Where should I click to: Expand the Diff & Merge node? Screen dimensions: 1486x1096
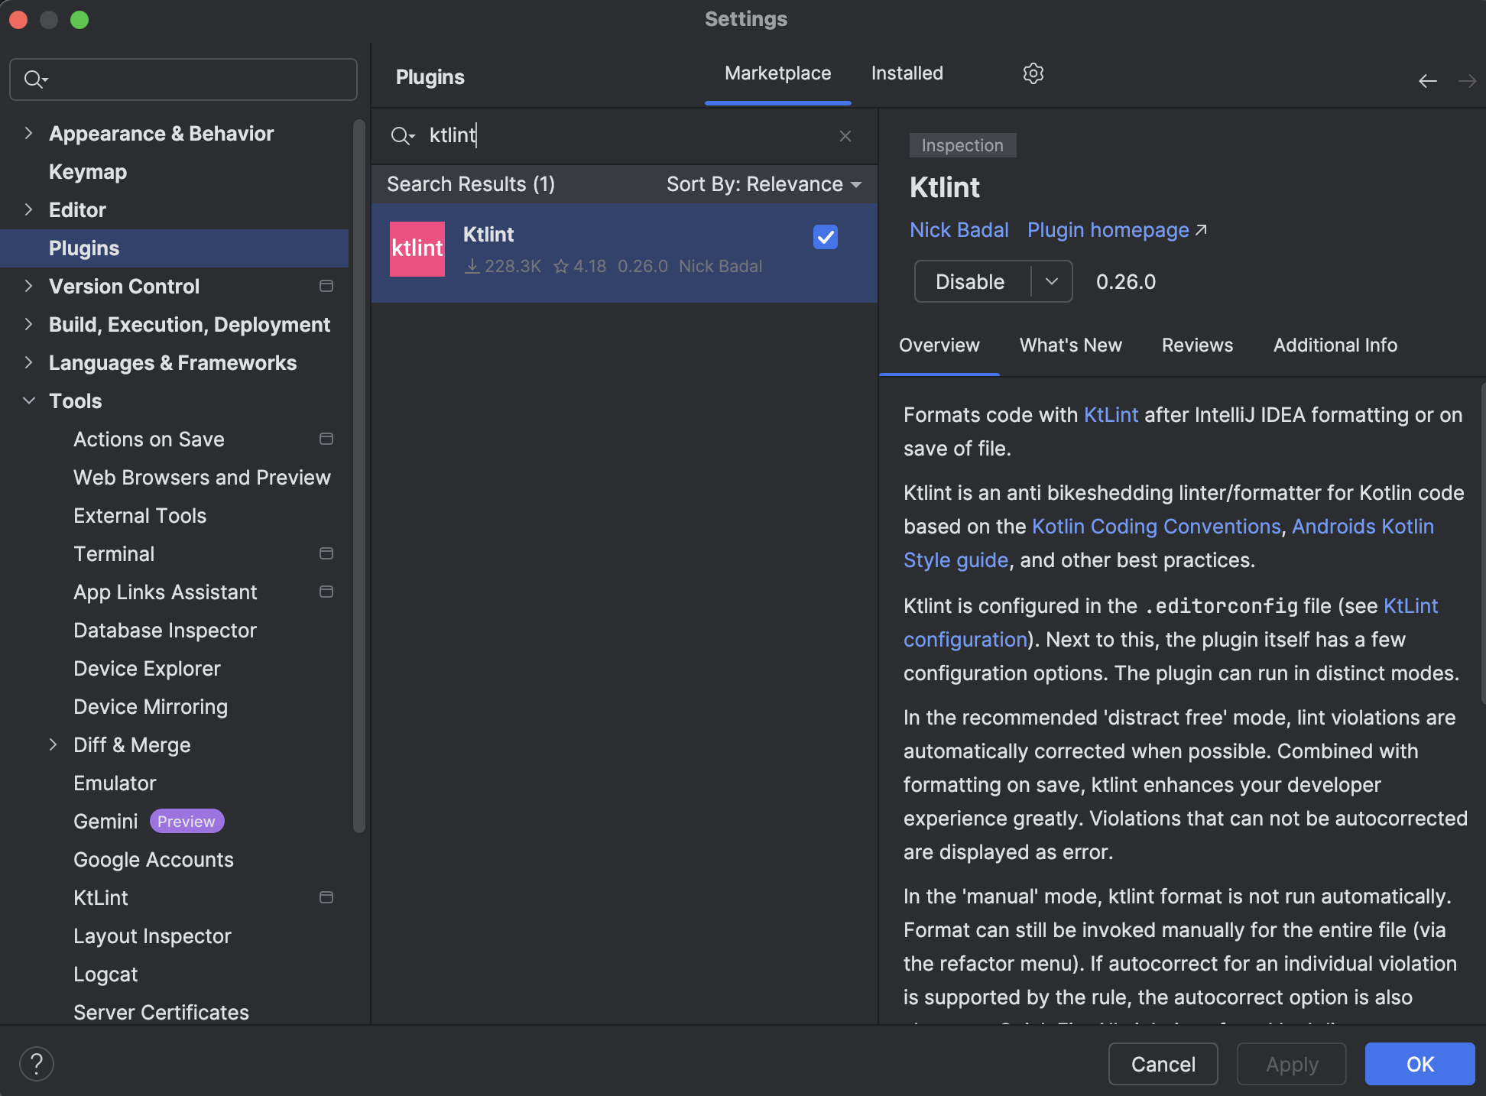[54, 745]
